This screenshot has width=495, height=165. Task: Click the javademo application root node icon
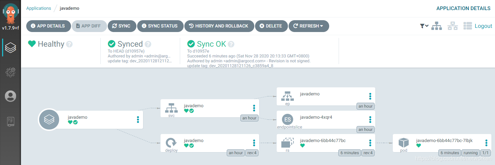[49, 119]
